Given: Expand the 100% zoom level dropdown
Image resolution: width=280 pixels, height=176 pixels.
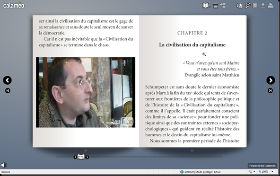Looking at the screenshot, I should coord(272,172).
